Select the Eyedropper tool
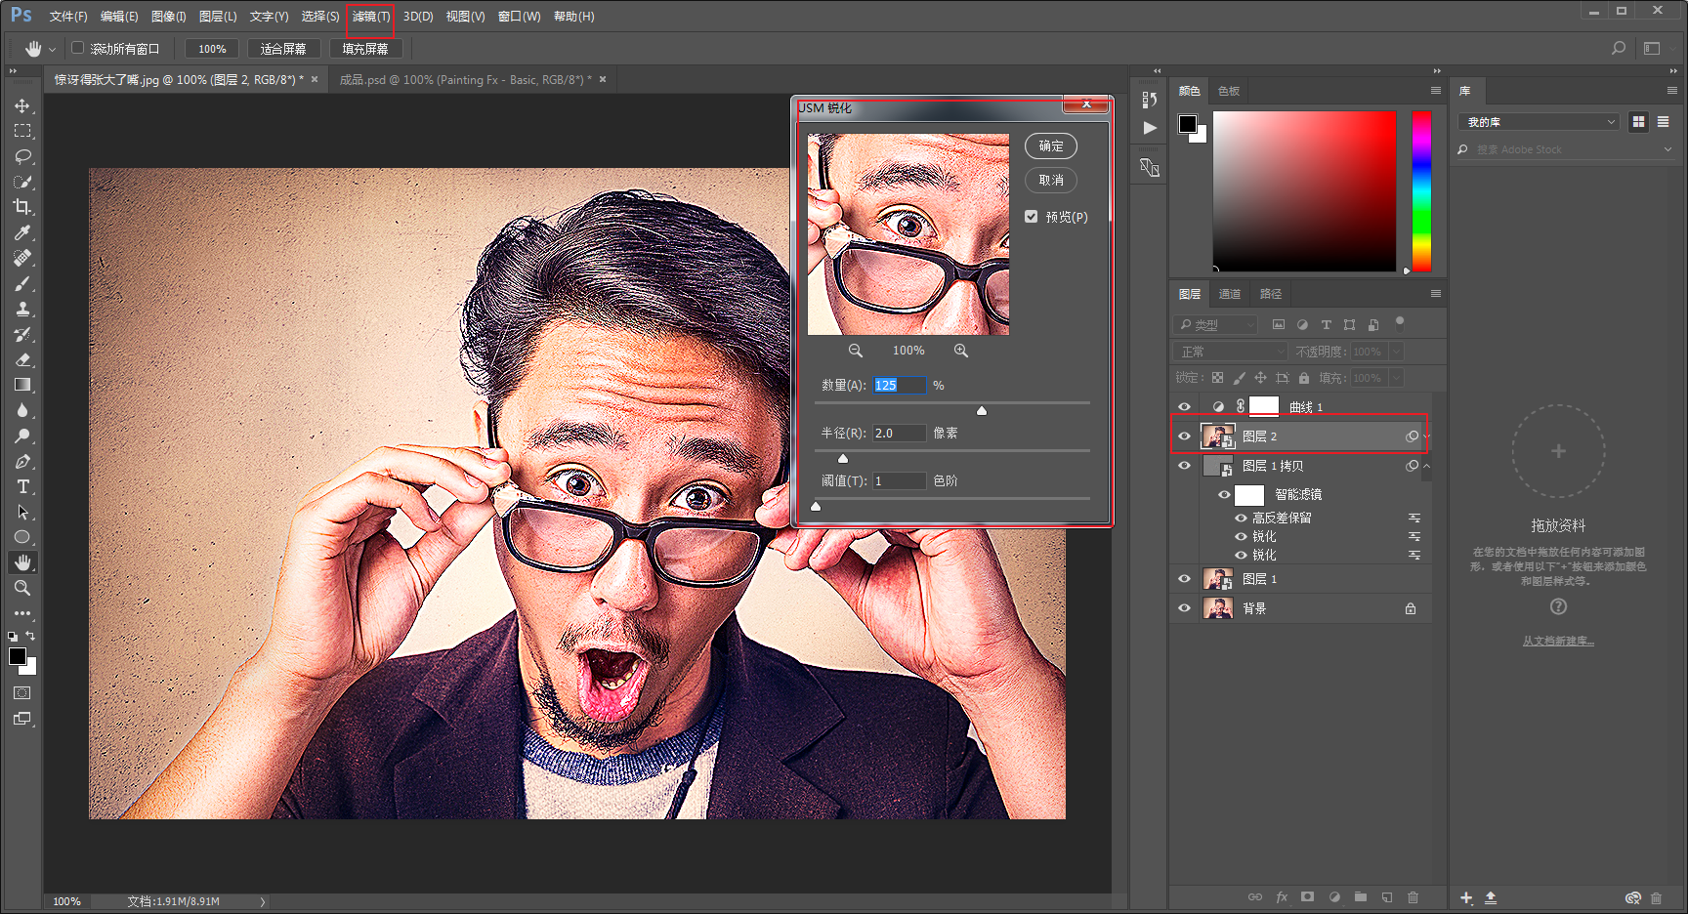 pyautogui.click(x=22, y=232)
